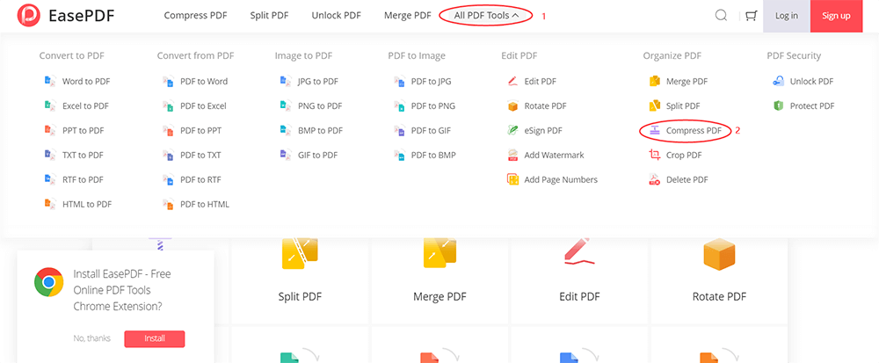Click the Protect PDF shield icon

point(778,106)
